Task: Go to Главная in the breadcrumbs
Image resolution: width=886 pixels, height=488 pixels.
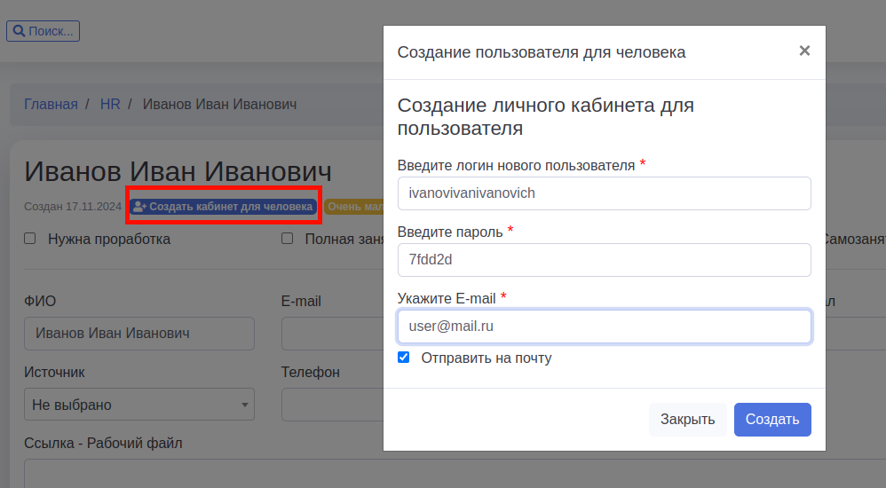Action: click(x=51, y=104)
